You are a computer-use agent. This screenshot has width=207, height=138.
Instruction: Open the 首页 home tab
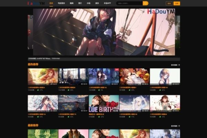[51, 3]
